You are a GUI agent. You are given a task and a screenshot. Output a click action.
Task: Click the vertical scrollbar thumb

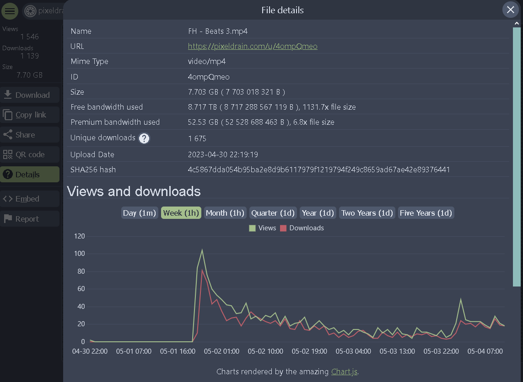(517, 157)
